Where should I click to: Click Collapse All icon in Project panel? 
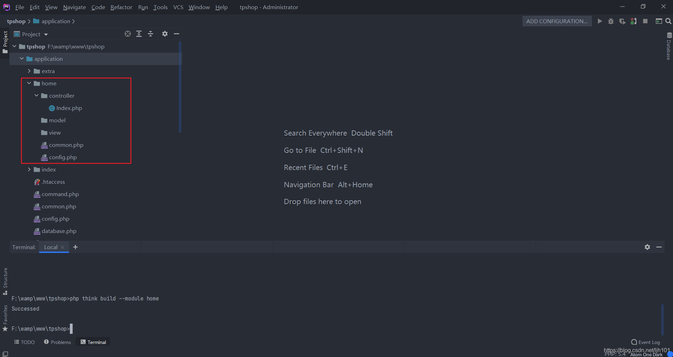pyautogui.click(x=151, y=34)
